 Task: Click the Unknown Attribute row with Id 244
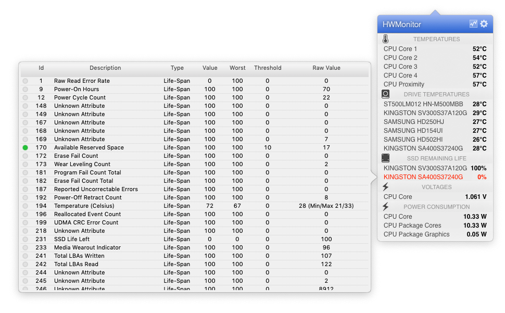[195, 272]
